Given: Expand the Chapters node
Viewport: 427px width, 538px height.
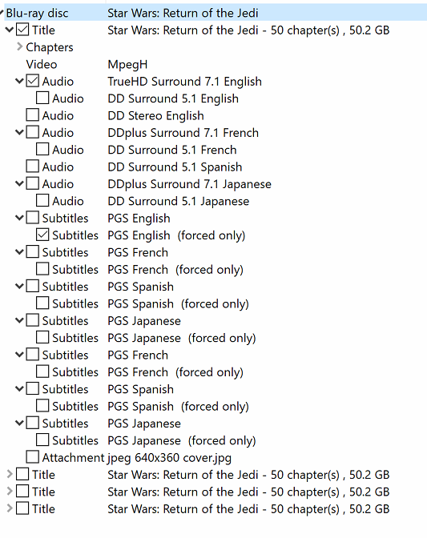Looking at the screenshot, I should pyautogui.click(x=19, y=46).
